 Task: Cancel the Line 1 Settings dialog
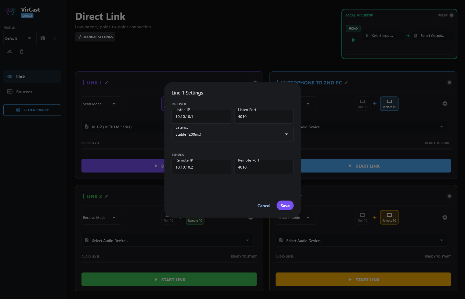point(264,206)
